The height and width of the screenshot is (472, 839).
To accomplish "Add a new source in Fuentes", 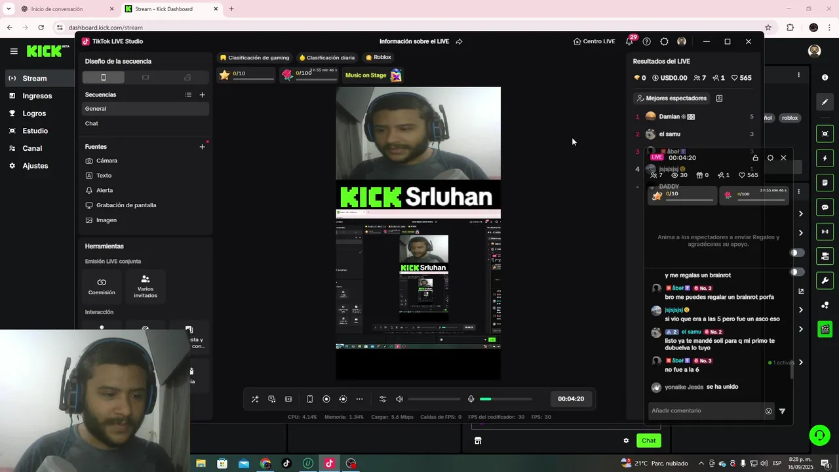I will [202, 147].
